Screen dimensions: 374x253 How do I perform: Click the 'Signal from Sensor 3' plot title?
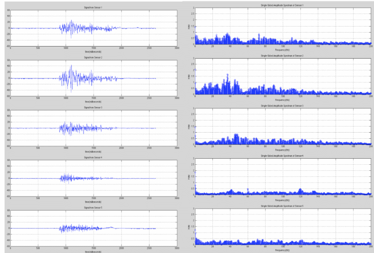coord(94,107)
